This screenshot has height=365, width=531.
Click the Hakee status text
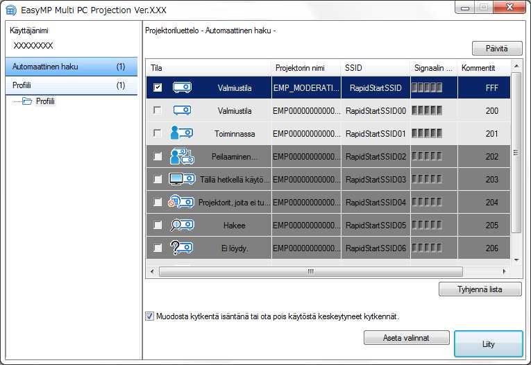[x=235, y=225]
